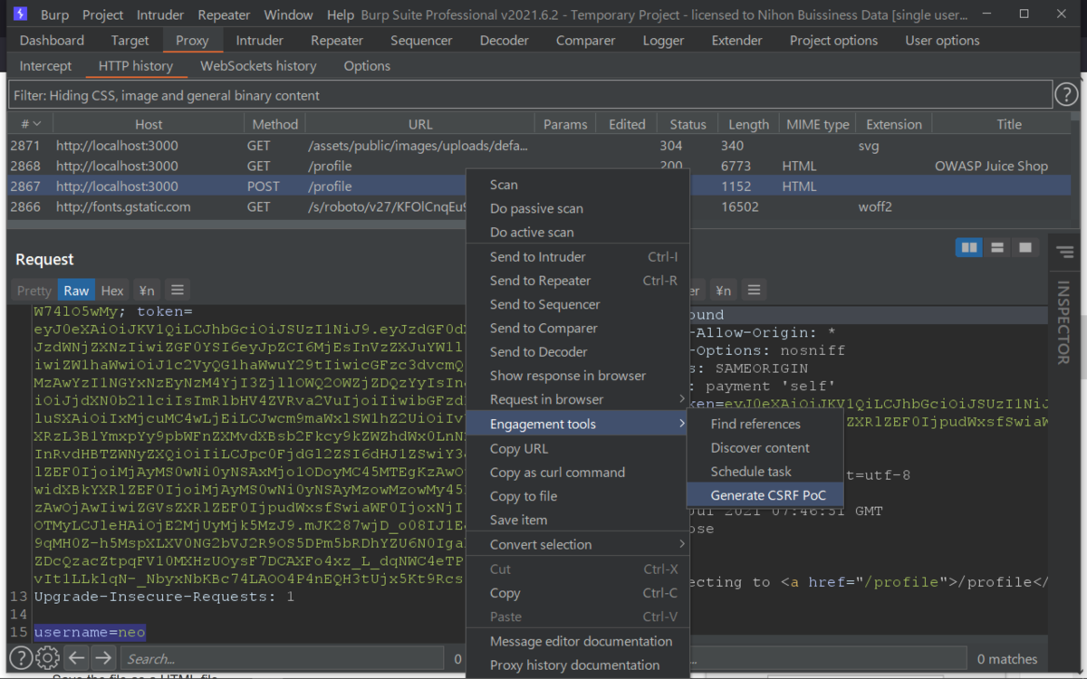Sort history by the Host column
This screenshot has height=679, width=1087.
[x=149, y=124]
